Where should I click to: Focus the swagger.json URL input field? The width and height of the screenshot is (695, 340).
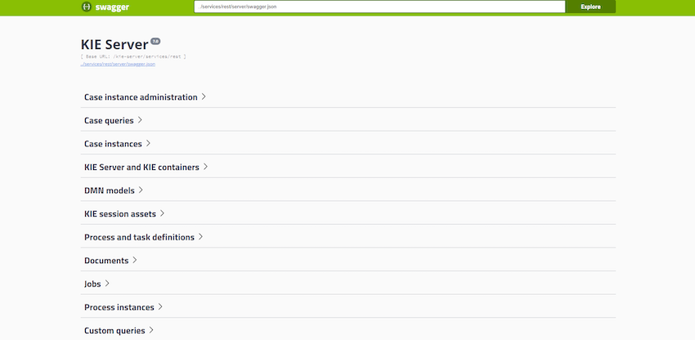point(379,7)
